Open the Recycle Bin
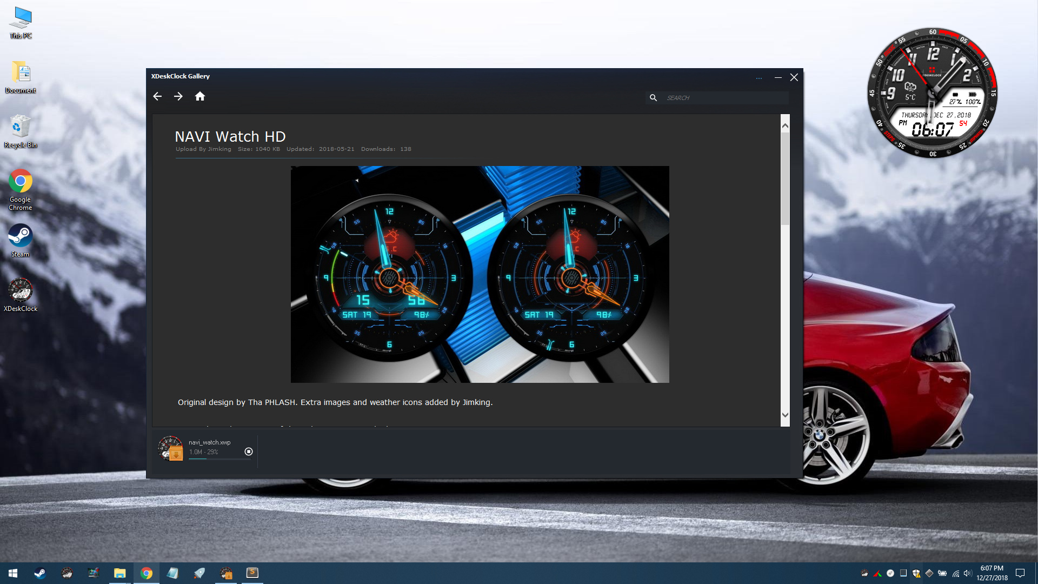The height and width of the screenshot is (584, 1038). coord(20,126)
